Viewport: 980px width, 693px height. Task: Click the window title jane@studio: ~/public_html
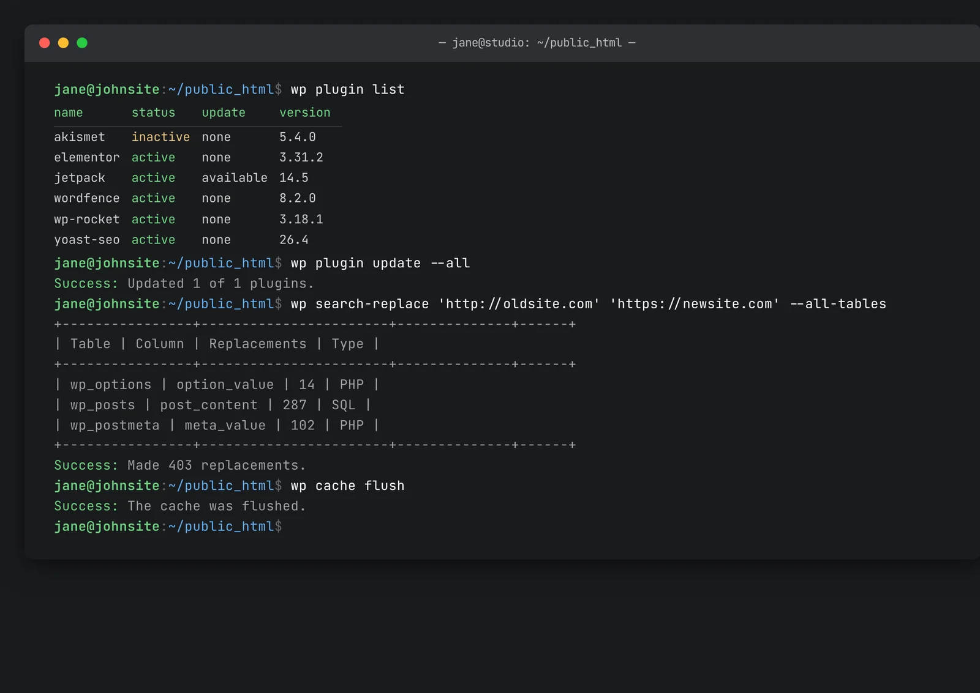pyautogui.click(x=537, y=43)
